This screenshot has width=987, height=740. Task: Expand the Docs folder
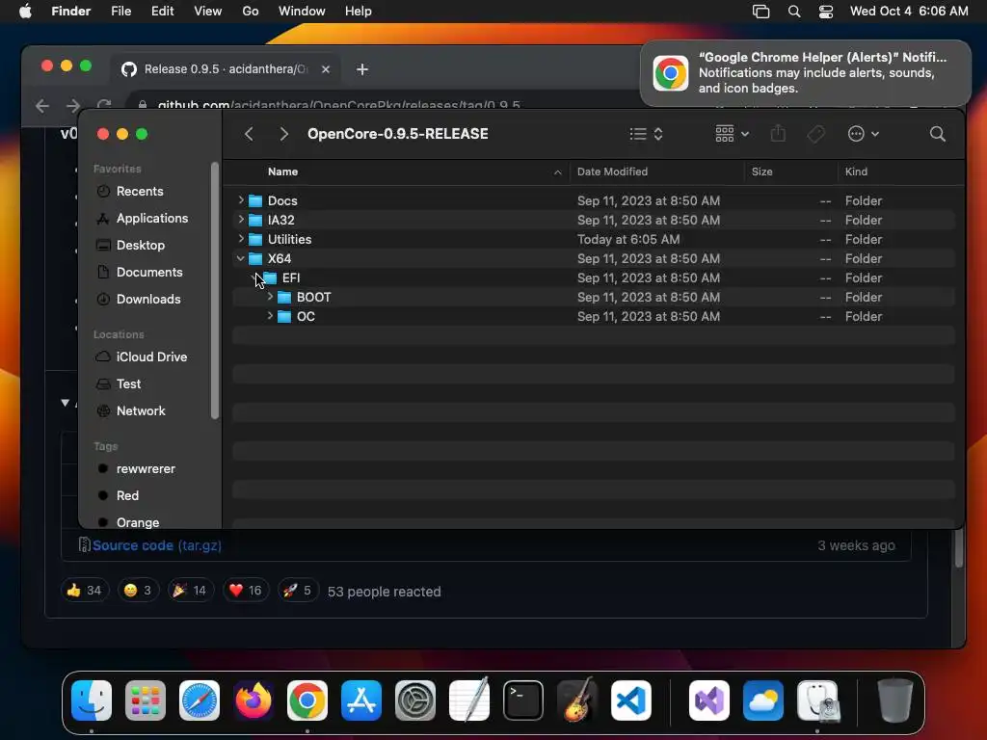[x=241, y=200]
